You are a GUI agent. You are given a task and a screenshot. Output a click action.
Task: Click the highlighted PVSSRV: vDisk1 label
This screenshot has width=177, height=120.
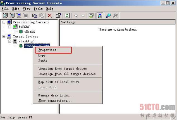pos(37,46)
